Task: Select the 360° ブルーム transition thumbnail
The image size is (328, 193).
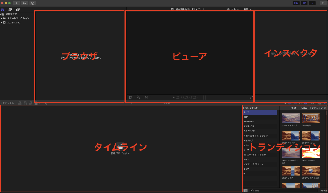Action: point(311,153)
